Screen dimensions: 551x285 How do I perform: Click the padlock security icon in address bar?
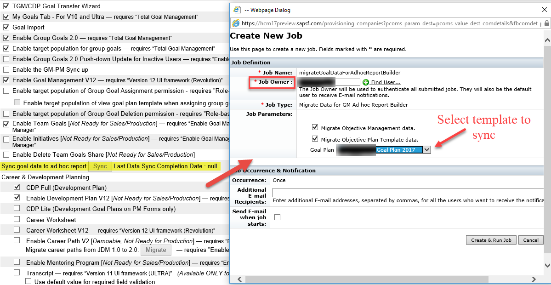coord(546,23)
